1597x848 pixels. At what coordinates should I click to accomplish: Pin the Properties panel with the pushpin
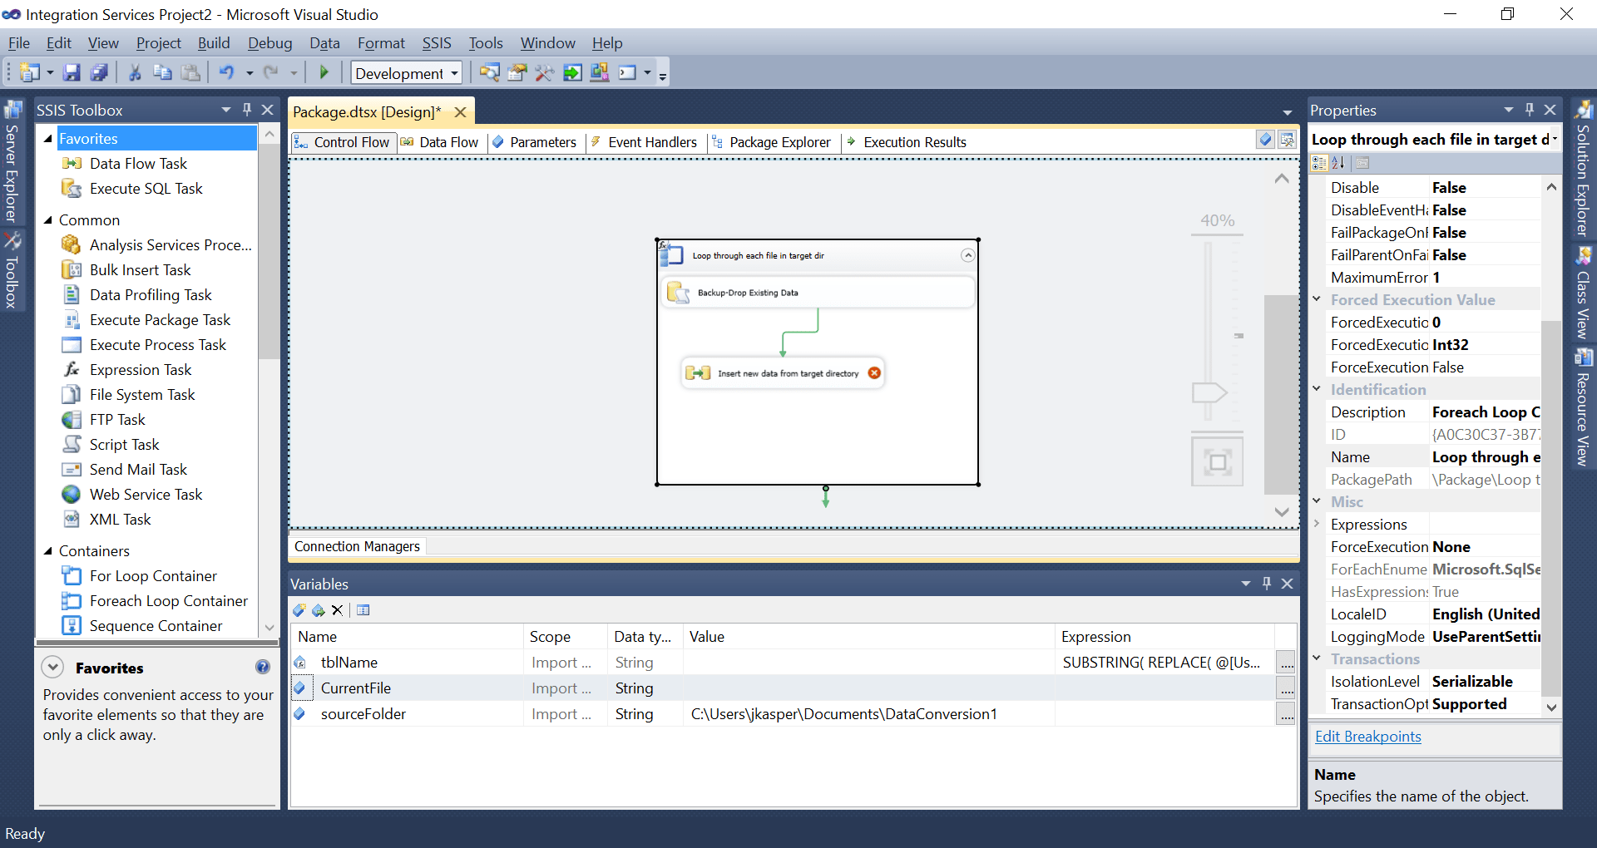pyautogui.click(x=1530, y=110)
